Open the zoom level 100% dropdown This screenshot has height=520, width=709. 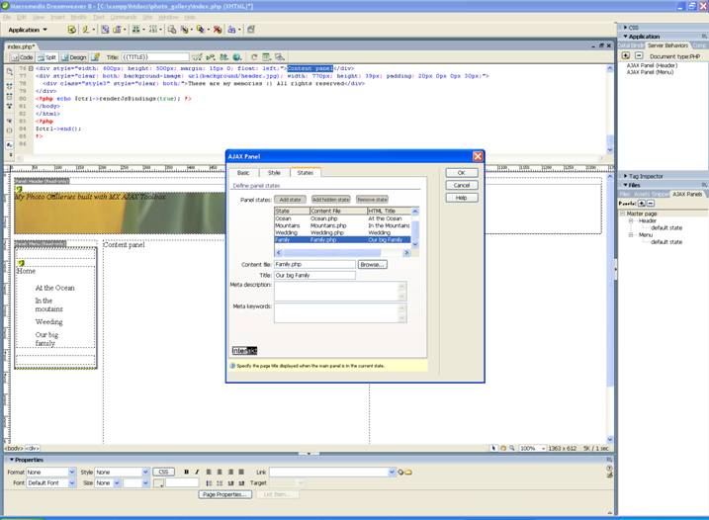(x=543, y=448)
